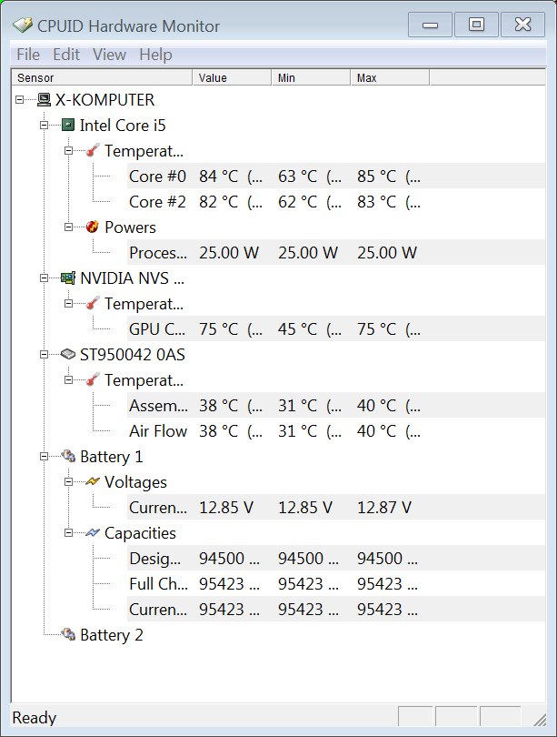Collapse the Battery 1 node
Screen dimensions: 557x737
coord(44,456)
